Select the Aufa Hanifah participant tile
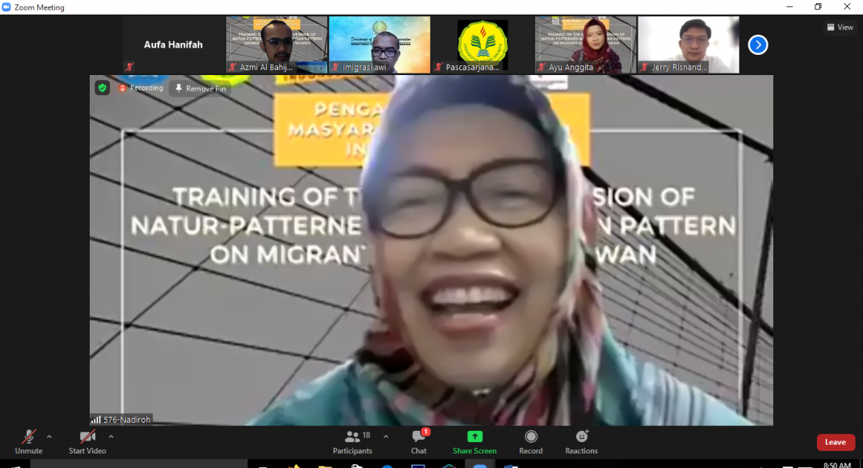 173,45
